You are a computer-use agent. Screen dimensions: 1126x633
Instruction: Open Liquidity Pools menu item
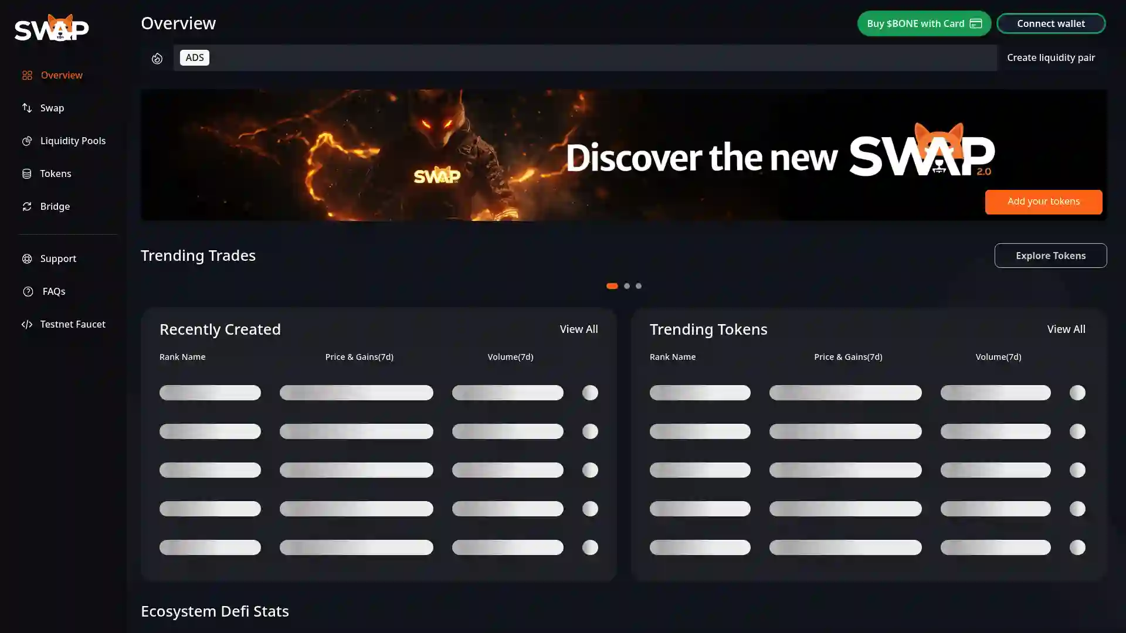coord(73,141)
